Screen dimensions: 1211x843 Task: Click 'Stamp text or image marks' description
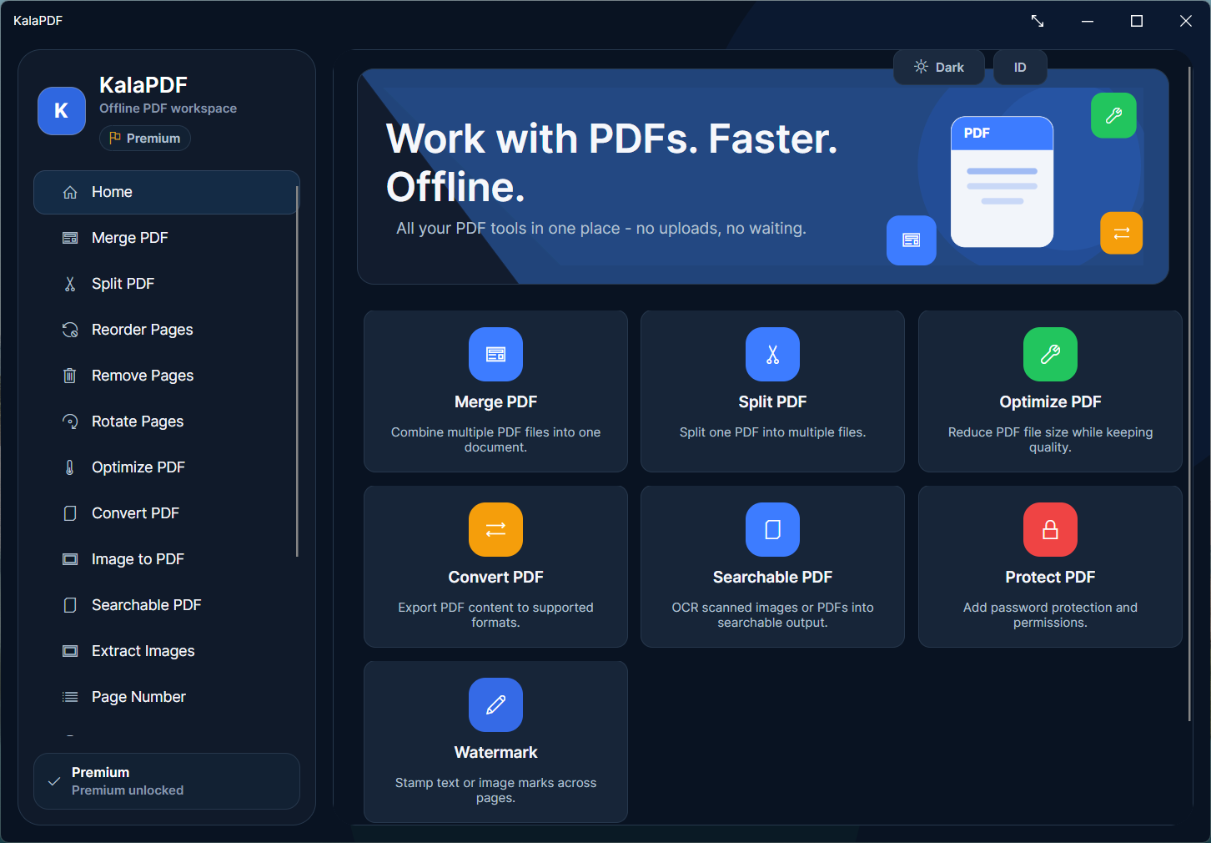[495, 790]
